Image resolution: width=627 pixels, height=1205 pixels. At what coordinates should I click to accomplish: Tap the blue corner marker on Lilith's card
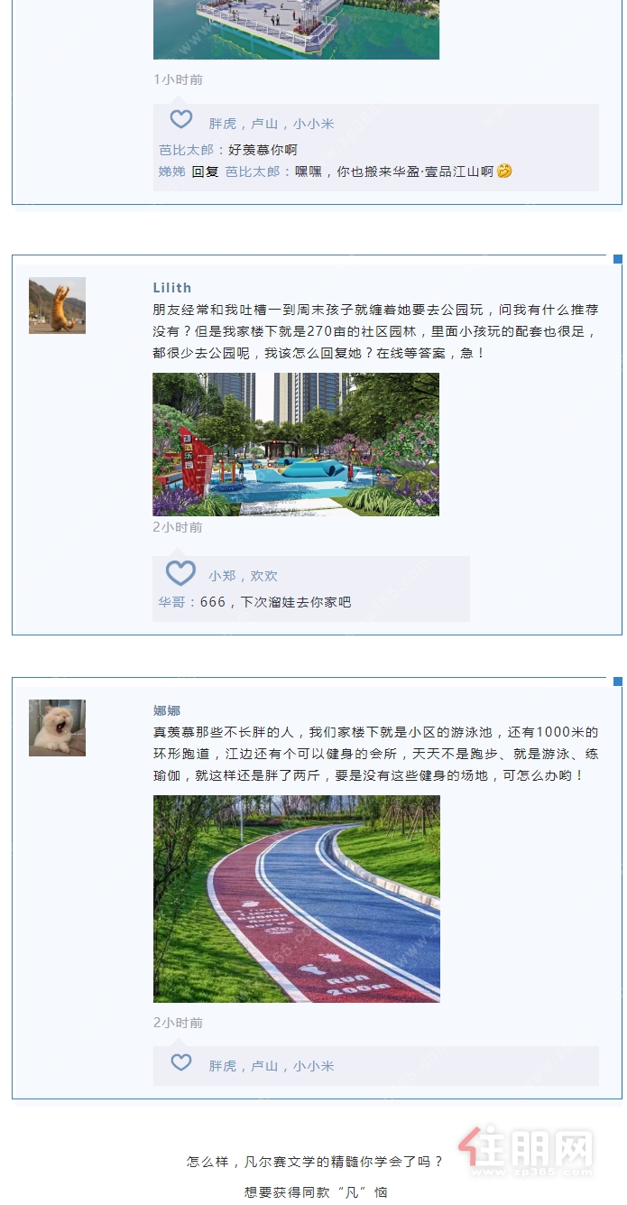pyautogui.click(x=618, y=259)
